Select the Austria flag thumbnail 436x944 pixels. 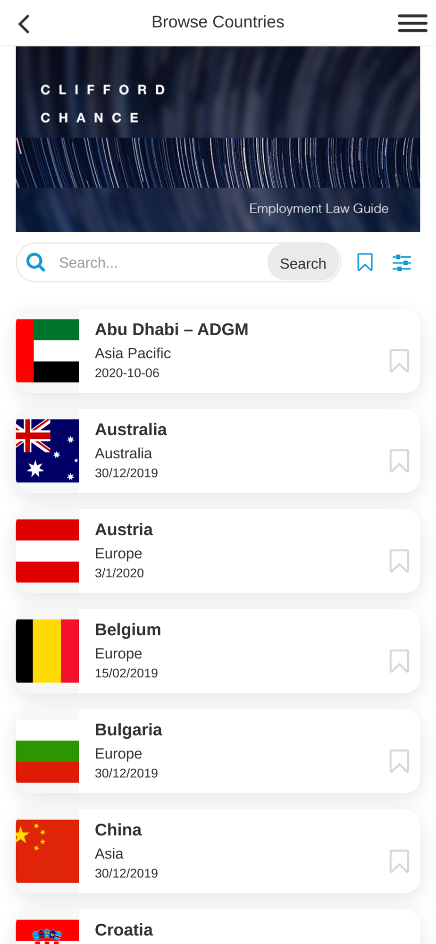tap(48, 551)
